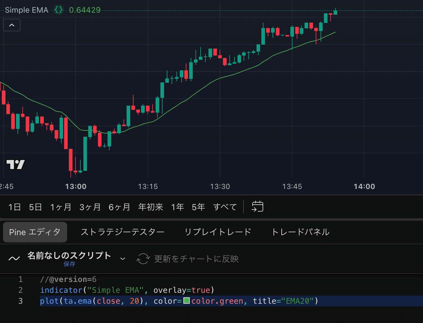
Task: Open the script name dropdown chevron
Action: click(x=122, y=258)
